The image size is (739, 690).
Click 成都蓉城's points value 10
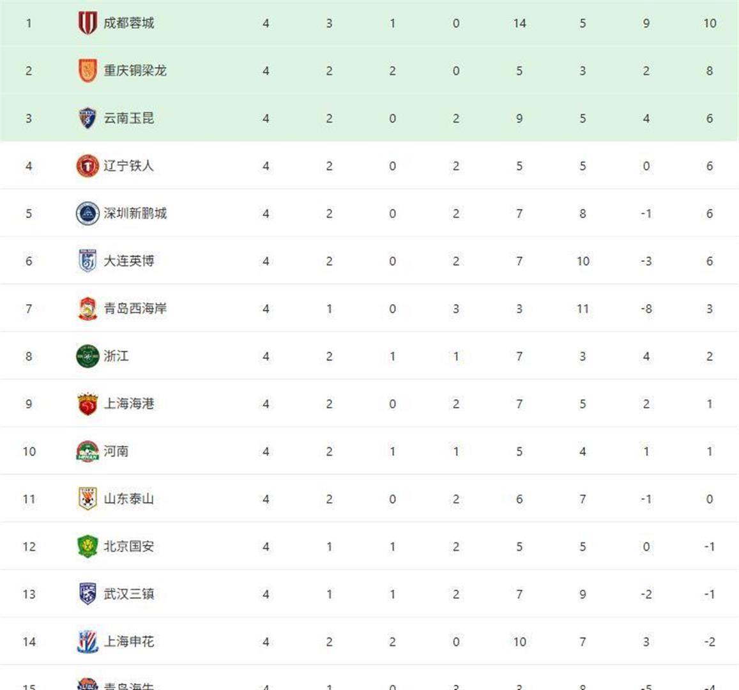pyautogui.click(x=710, y=24)
